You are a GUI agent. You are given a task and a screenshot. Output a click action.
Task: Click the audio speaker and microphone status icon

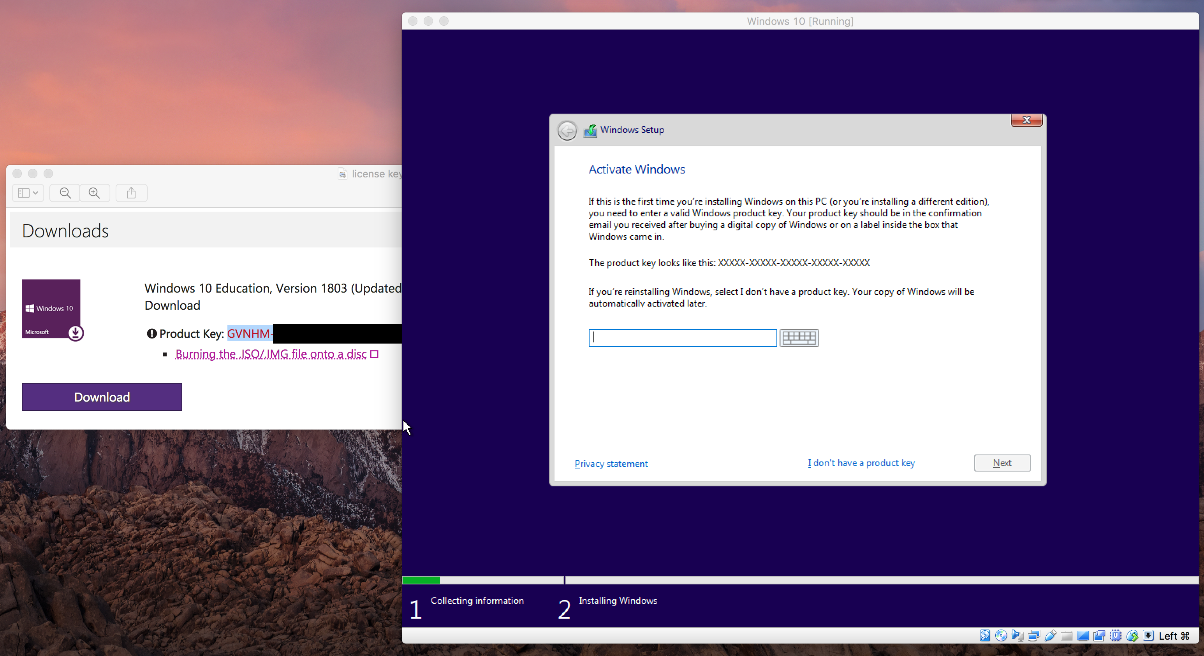[1017, 635]
